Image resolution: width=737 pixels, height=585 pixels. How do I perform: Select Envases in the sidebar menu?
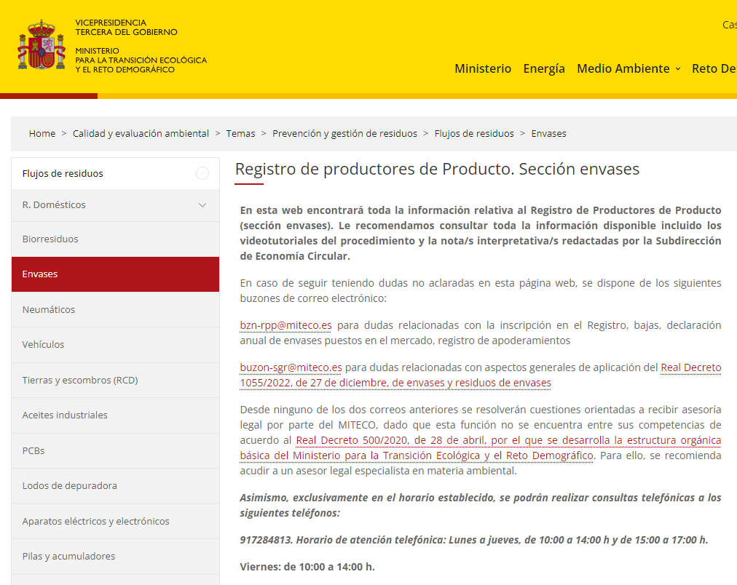click(115, 274)
